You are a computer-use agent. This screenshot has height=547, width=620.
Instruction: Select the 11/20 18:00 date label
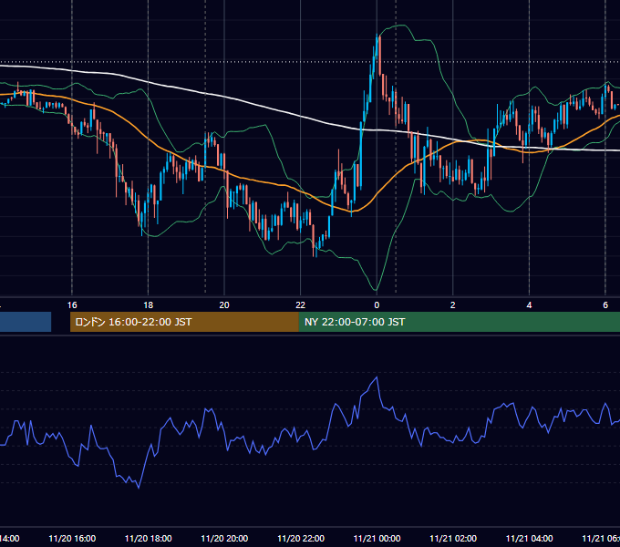point(148,538)
